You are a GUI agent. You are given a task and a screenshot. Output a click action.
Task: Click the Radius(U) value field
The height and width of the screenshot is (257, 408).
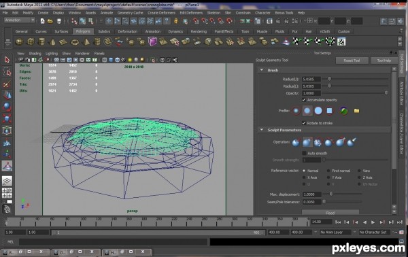pyautogui.click(x=311, y=79)
